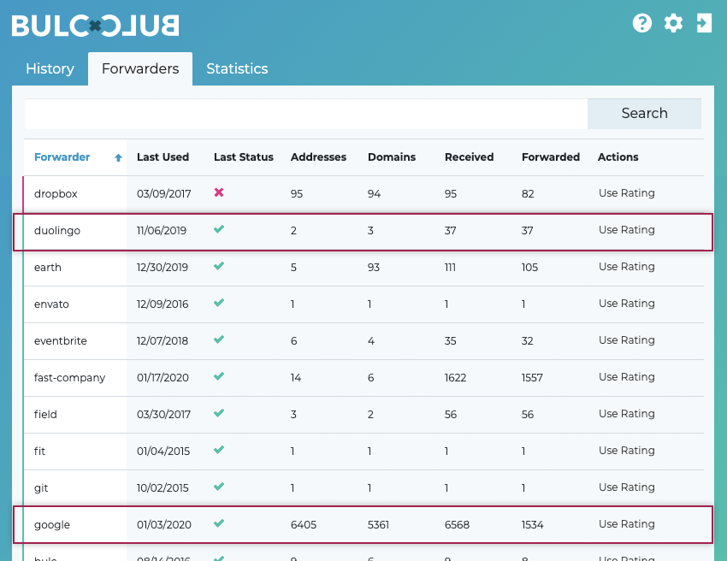Click google's 6405 addresses value
Viewport: 727px width, 561px height.
(304, 525)
